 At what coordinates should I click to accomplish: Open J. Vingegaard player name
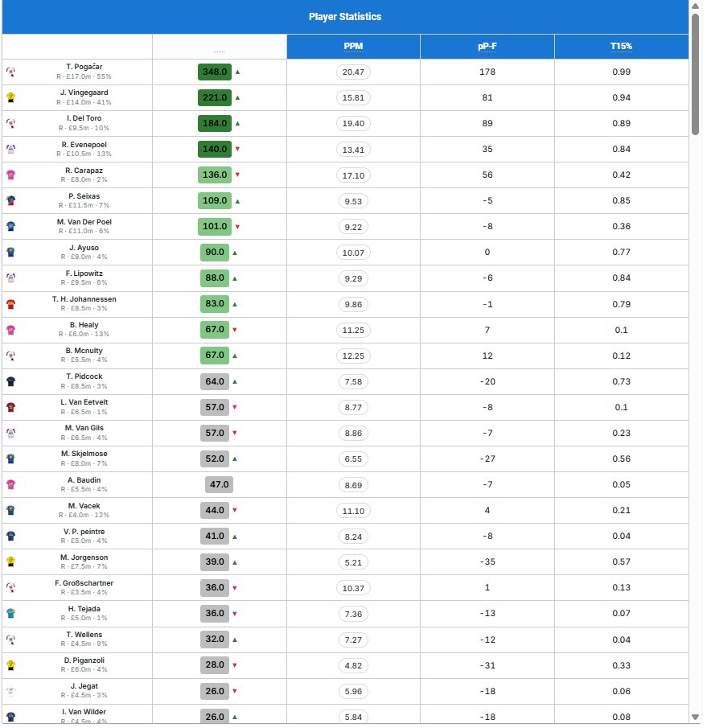click(84, 93)
